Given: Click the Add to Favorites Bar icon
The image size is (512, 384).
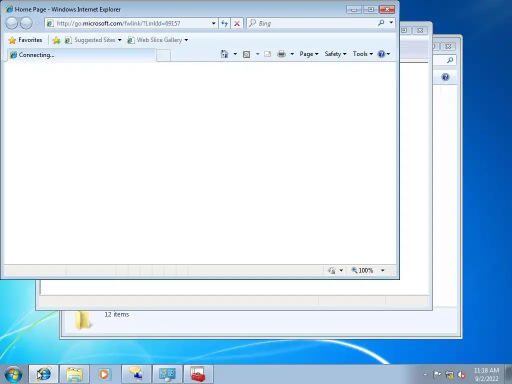Looking at the screenshot, I should tap(56, 40).
